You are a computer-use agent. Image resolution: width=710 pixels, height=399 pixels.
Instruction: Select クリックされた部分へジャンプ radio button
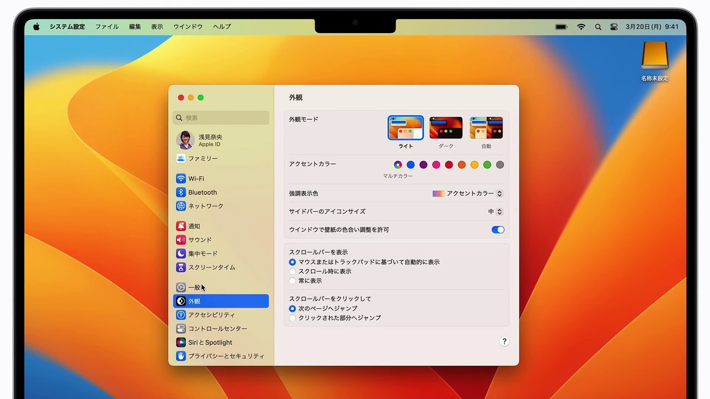point(292,318)
